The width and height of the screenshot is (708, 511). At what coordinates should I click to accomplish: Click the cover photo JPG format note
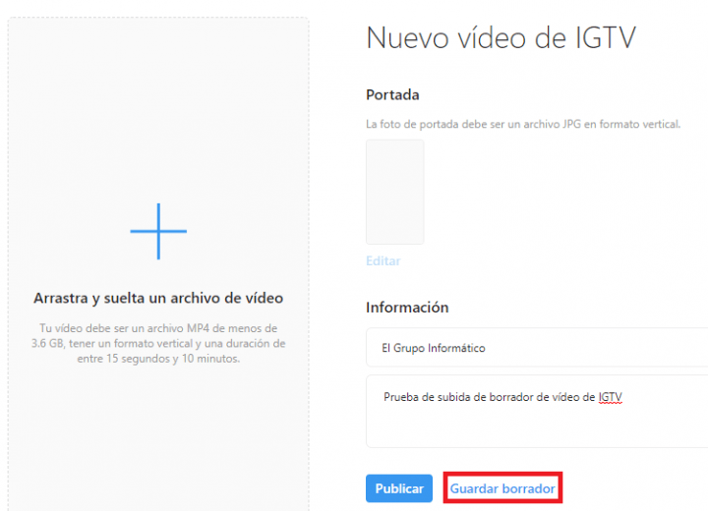click(x=523, y=124)
